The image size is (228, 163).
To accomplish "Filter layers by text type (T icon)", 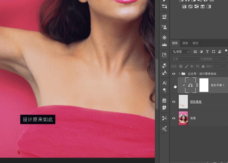I will pos(207,52).
